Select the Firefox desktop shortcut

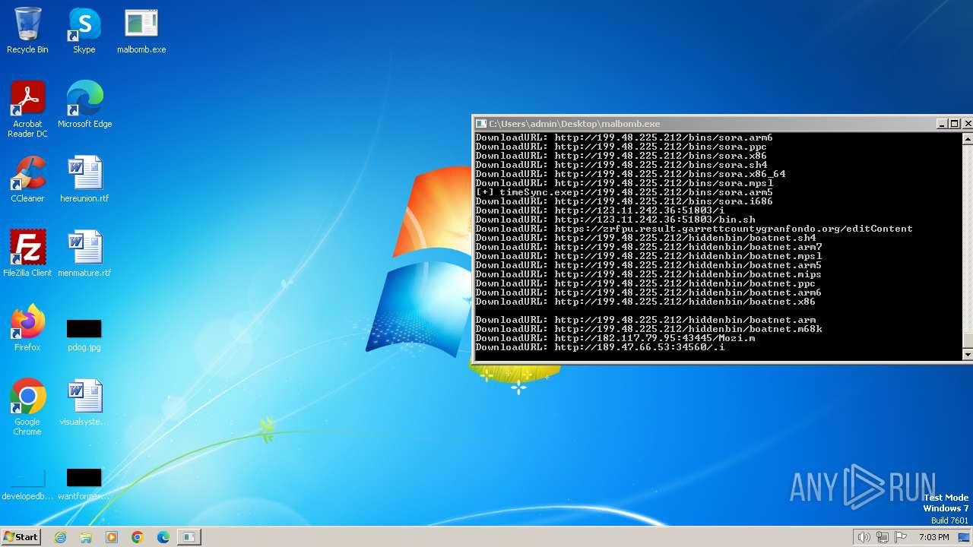[27, 328]
